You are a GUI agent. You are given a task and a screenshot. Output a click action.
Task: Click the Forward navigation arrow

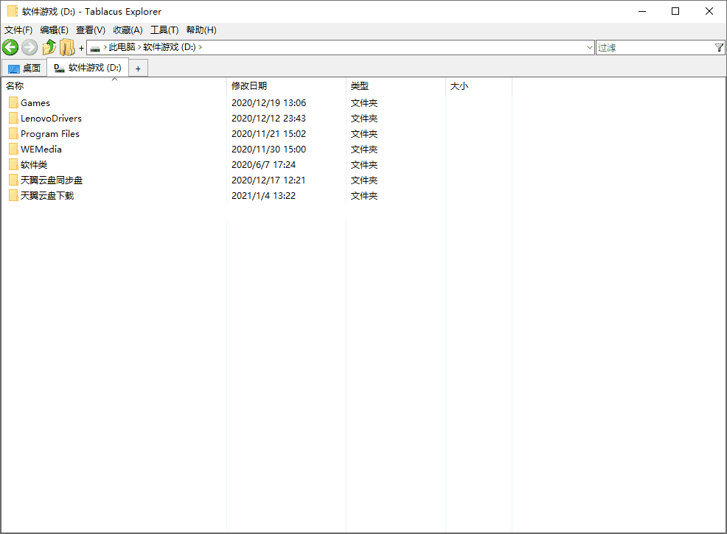(x=28, y=47)
